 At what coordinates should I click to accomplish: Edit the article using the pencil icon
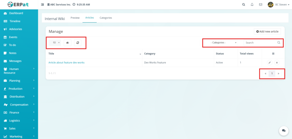269,63
